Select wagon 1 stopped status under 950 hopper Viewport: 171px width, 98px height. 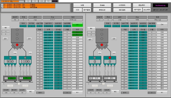(x=12, y=78)
